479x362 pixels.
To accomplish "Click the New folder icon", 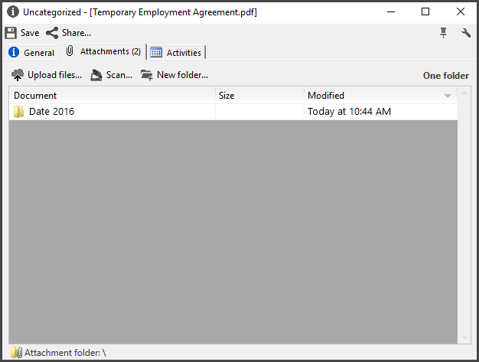I will (147, 75).
